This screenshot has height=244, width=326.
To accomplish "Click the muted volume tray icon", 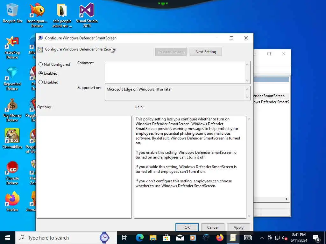I will 285,238.
